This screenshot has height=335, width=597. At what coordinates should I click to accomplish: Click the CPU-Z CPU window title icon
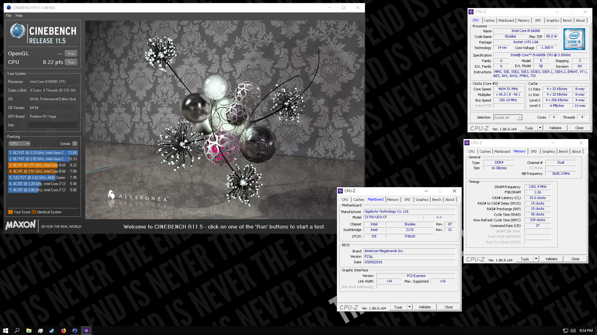(471, 12)
